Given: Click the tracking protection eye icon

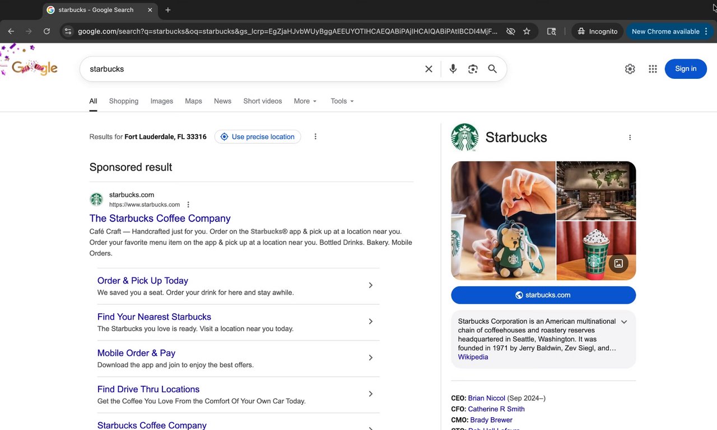Looking at the screenshot, I should coord(510,31).
